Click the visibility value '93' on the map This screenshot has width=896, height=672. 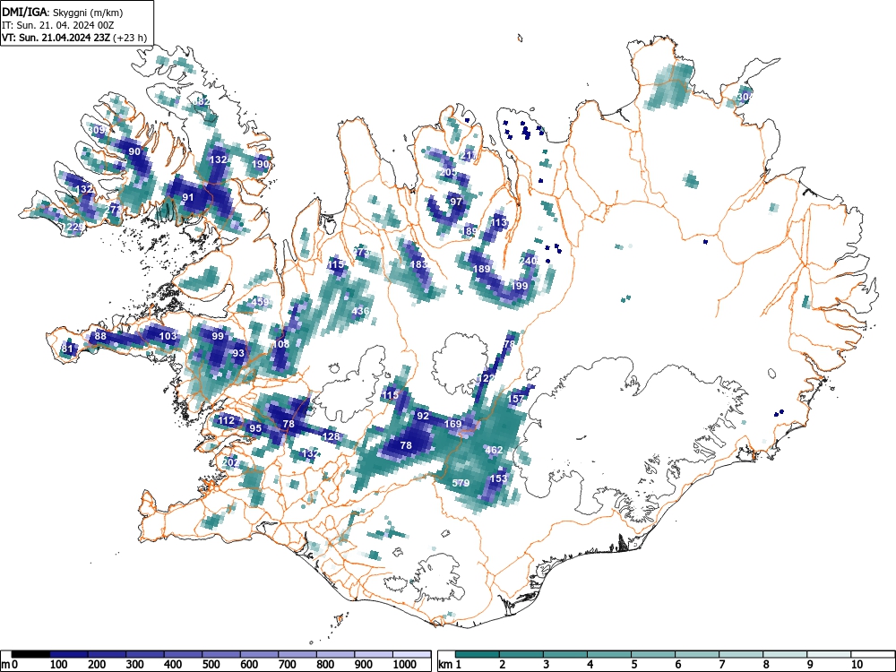pyautogui.click(x=238, y=353)
